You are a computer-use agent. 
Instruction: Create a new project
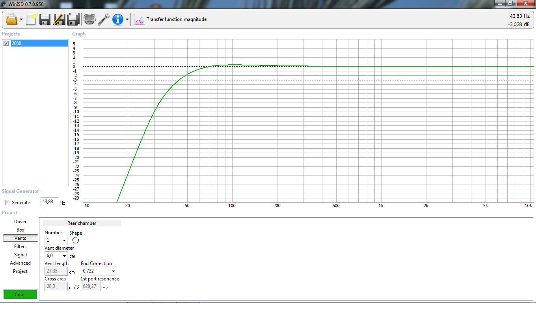[x=31, y=19]
